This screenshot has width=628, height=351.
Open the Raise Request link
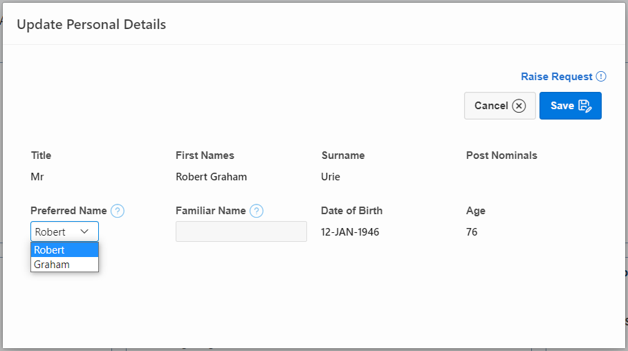coord(556,77)
